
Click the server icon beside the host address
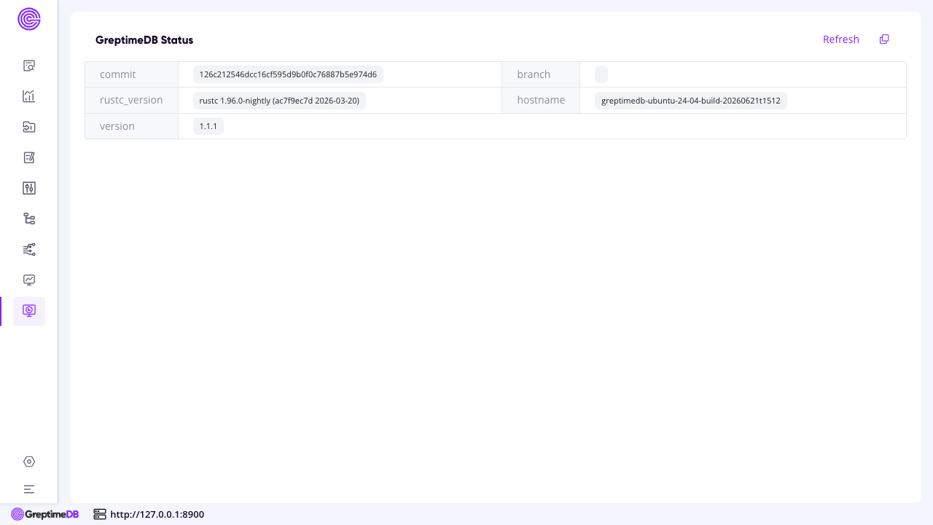coord(100,514)
